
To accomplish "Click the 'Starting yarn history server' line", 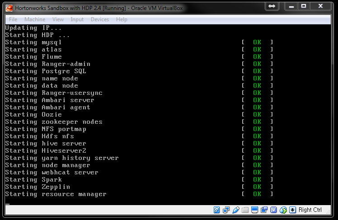I will coord(62,158).
